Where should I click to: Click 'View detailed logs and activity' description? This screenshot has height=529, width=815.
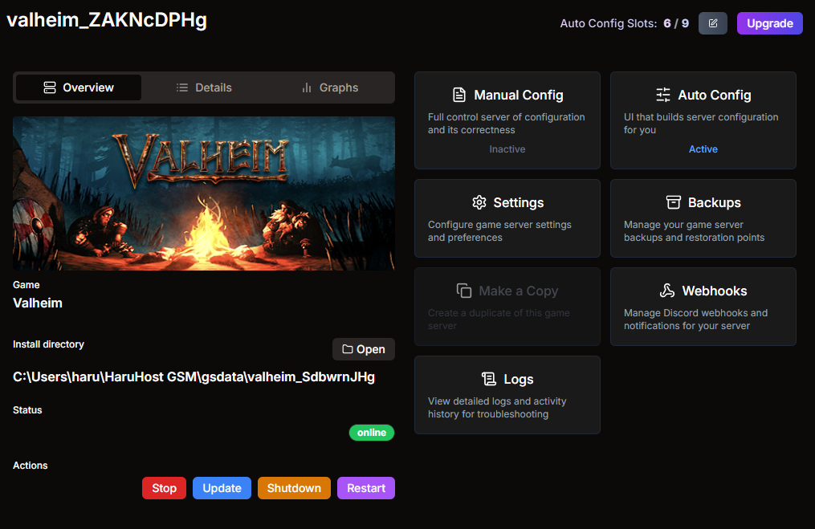coord(497,408)
